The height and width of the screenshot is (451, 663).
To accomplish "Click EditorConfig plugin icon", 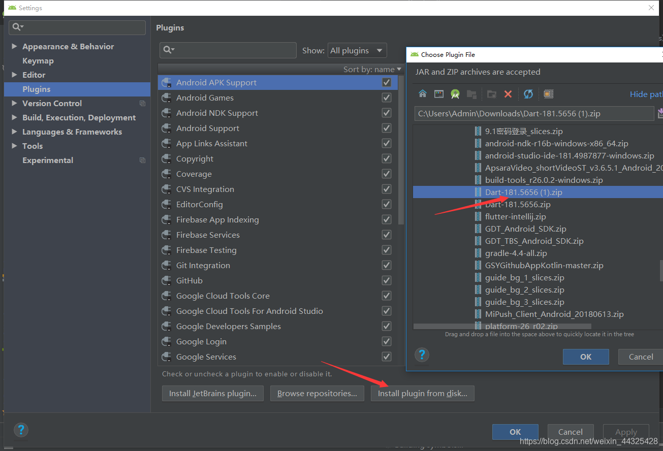I will click(x=166, y=205).
